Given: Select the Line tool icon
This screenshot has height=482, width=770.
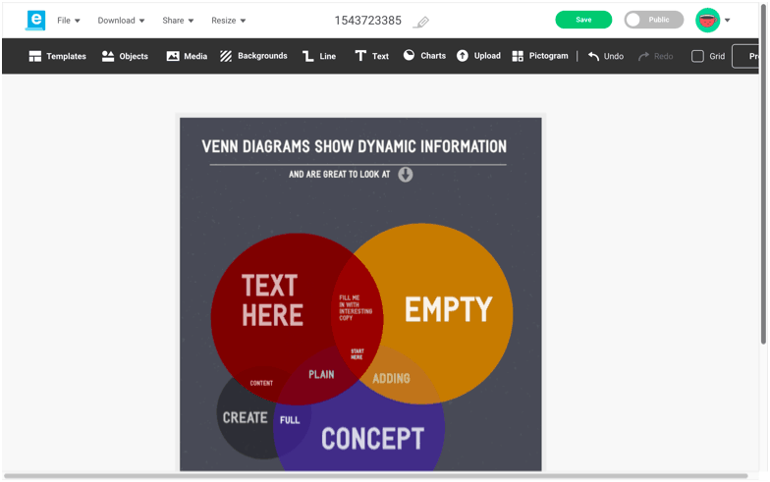Looking at the screenshot, I should (308, 56).
